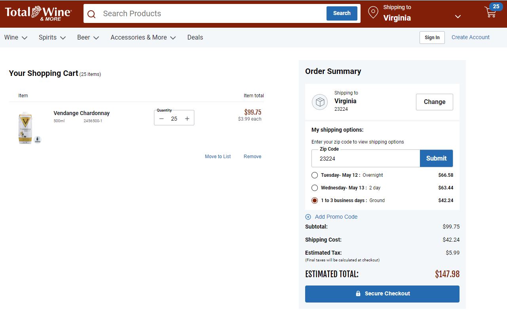This screenshot has height=312, width=507.
Task: Click the product SKU 2456500-1
Action: tap(93, 121)
